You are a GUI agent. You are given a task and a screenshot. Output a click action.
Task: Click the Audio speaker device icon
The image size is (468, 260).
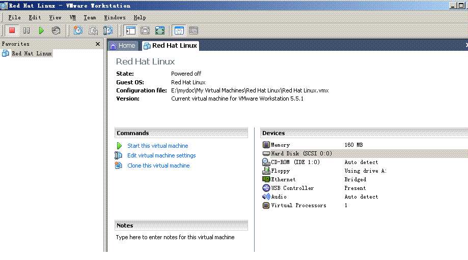tap(266, 197)
